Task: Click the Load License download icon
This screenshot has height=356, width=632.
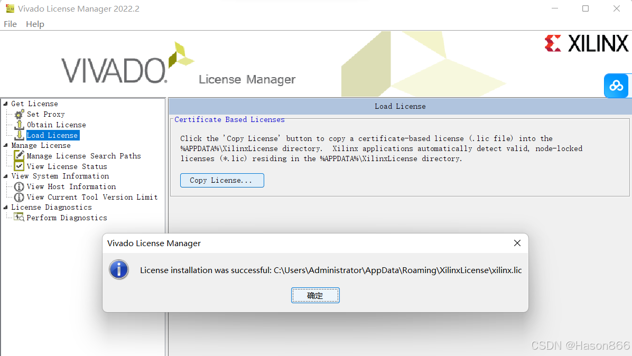Action: (x=19, y=135)
